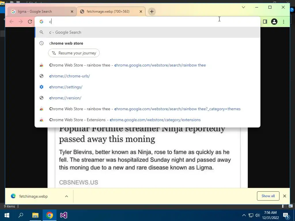Open the notification center icon

tap(286, 215)
